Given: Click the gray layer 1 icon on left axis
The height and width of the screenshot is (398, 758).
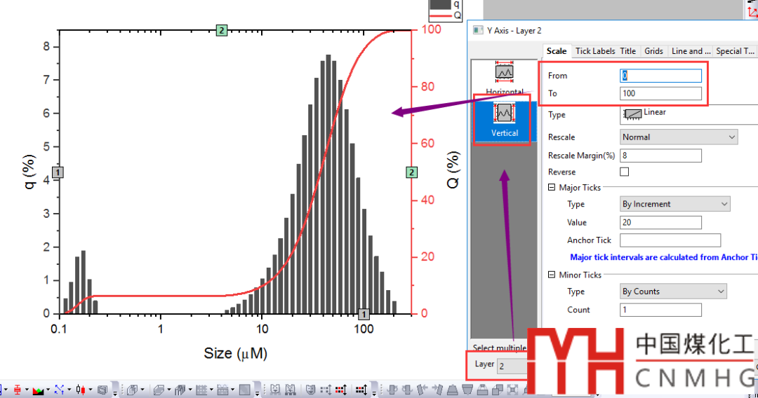Looking at the screenshot, I should tap(58, 172).
